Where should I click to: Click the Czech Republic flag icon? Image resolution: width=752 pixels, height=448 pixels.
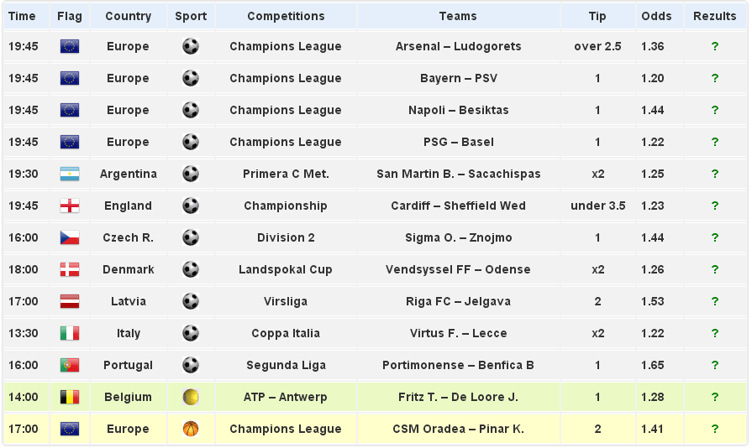[70, 238]
